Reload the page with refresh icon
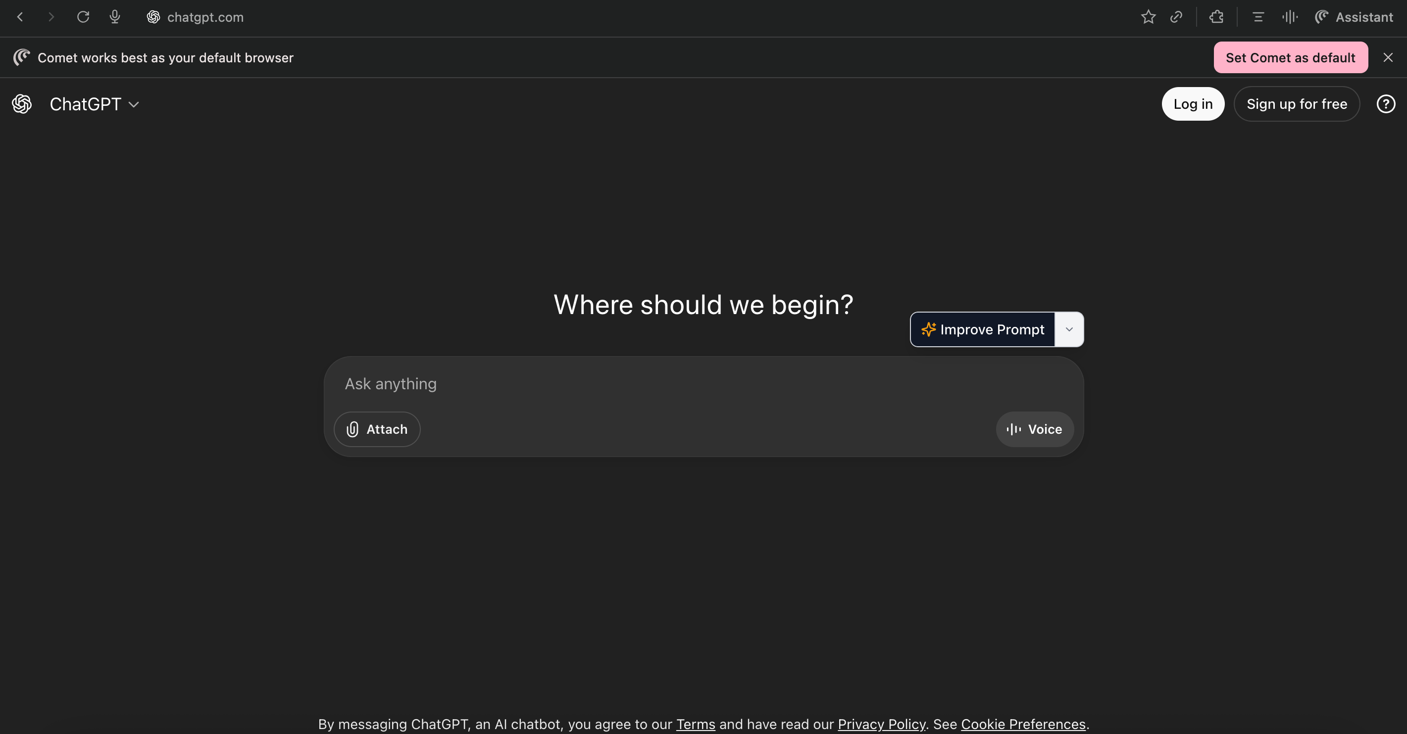Screen dimensions: 1407x734 [x=83, y=17]
